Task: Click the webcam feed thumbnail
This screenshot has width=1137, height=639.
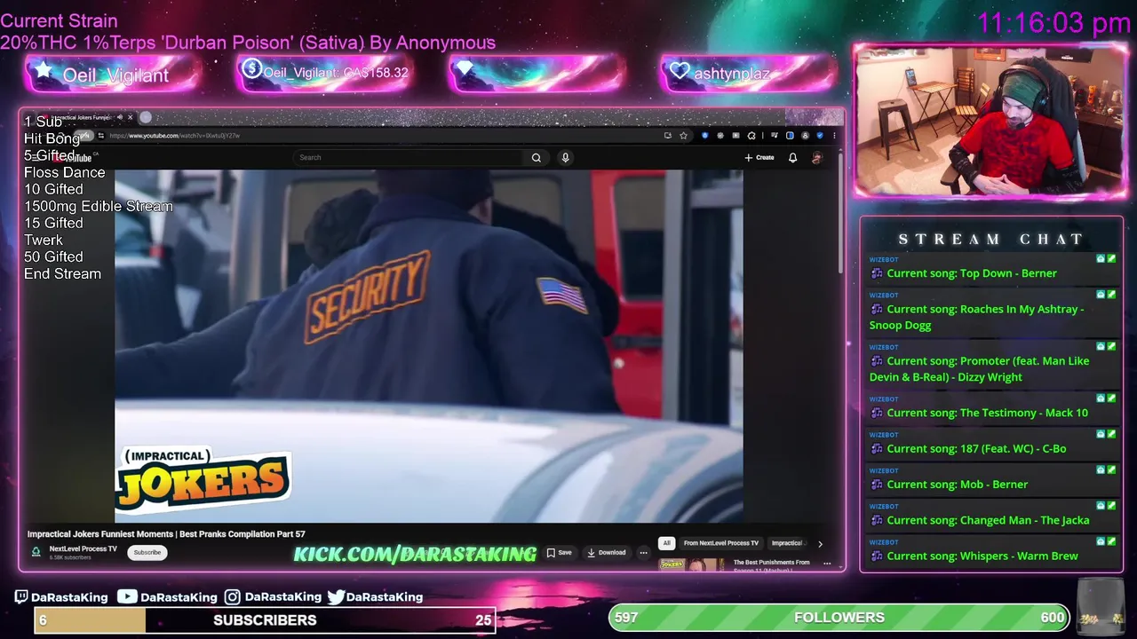Action: (x=990, y=121)
